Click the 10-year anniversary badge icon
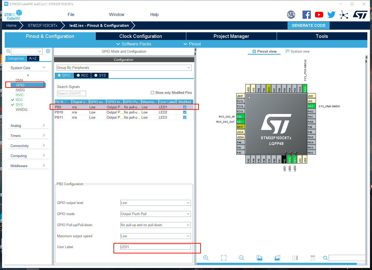 (291, 15)
